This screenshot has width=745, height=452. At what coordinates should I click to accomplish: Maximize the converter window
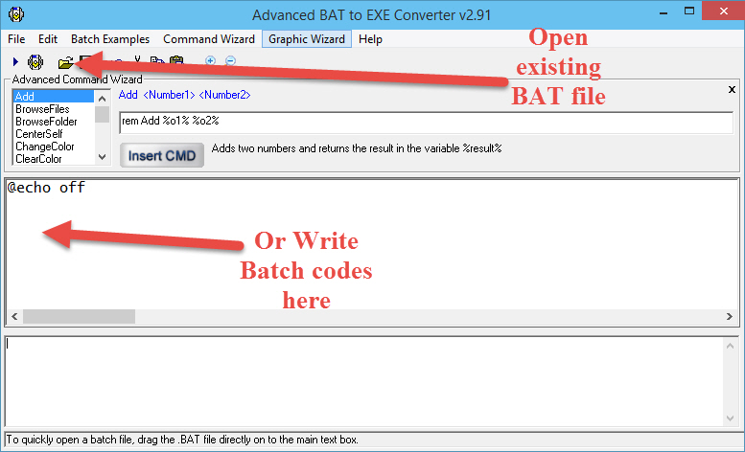click(689, 11)
